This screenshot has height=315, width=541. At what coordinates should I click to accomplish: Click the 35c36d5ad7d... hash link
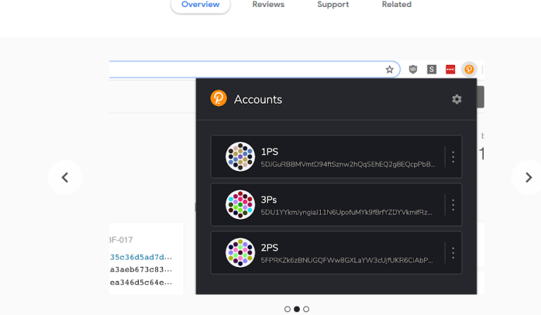click(x=141, y=257)
